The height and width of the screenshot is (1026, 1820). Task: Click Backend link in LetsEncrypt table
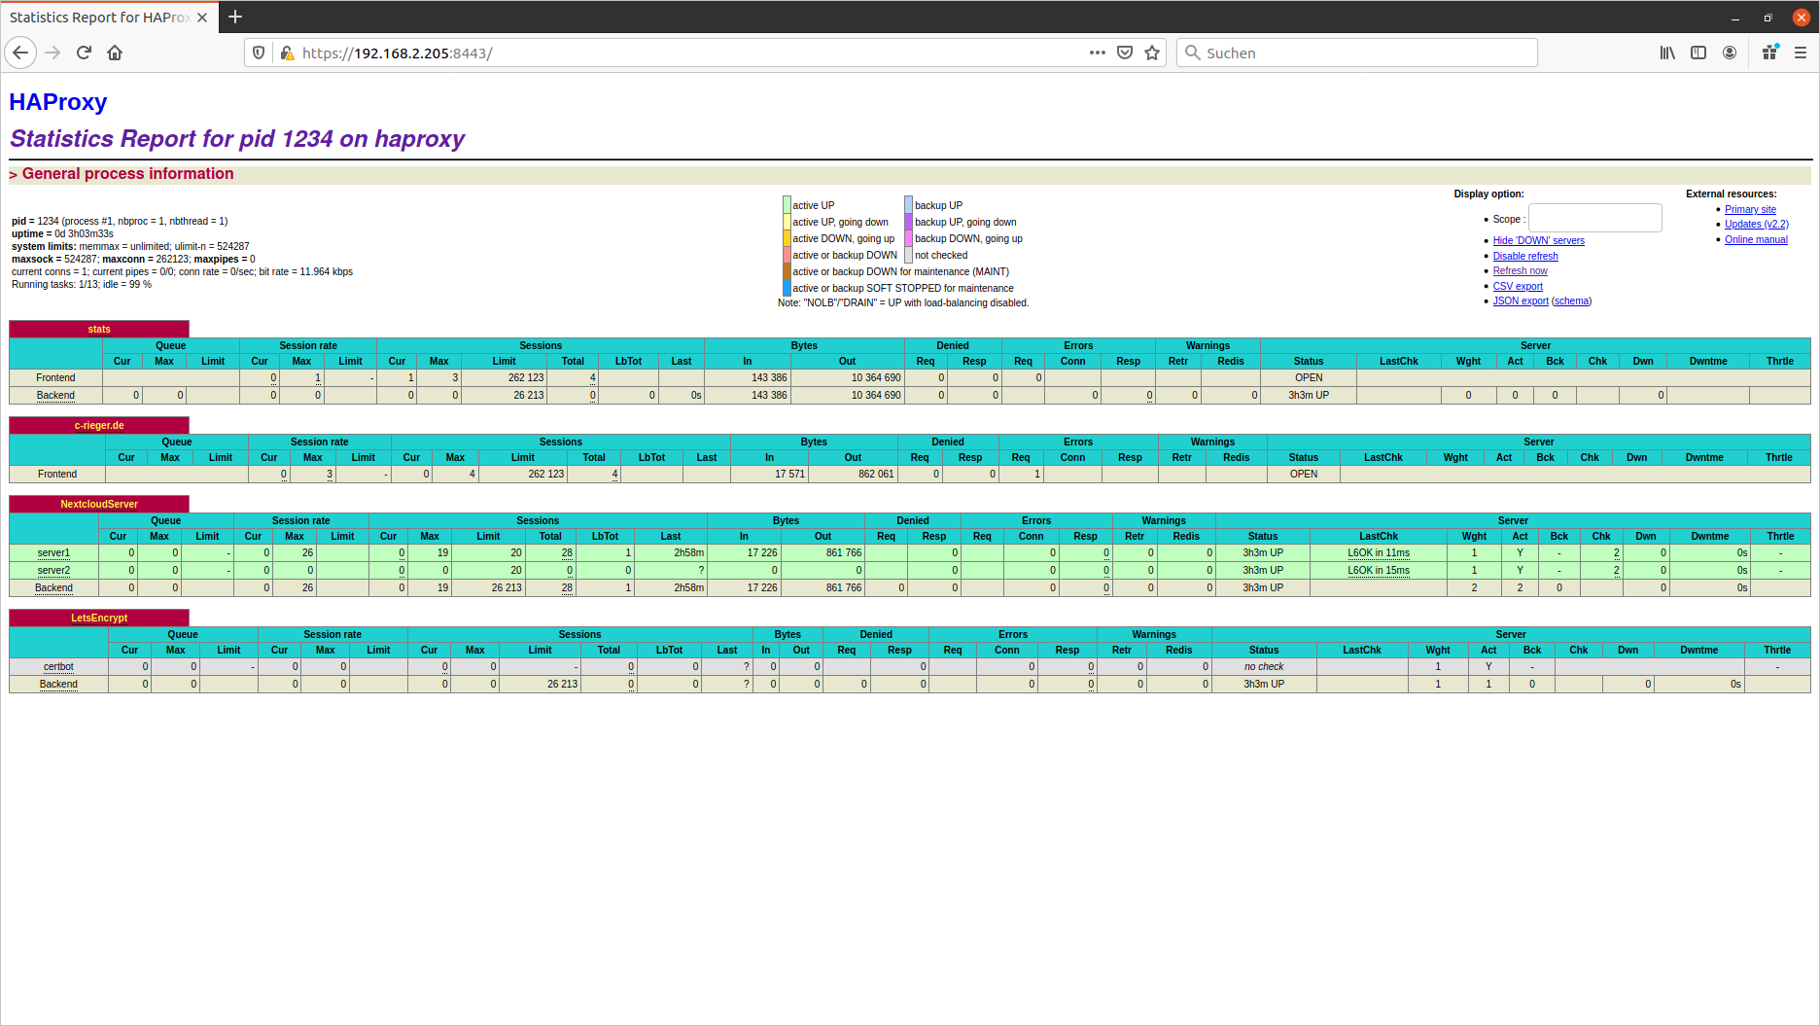pyautogui.click(x=58, y=684)
